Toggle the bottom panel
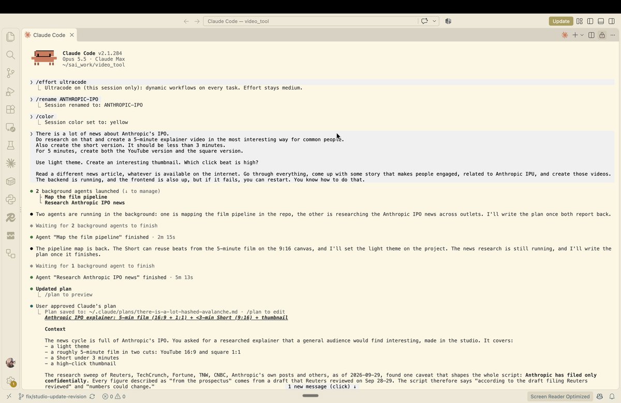Image resolution: width=621 pixels, height=403 pixels. (601, 21)
